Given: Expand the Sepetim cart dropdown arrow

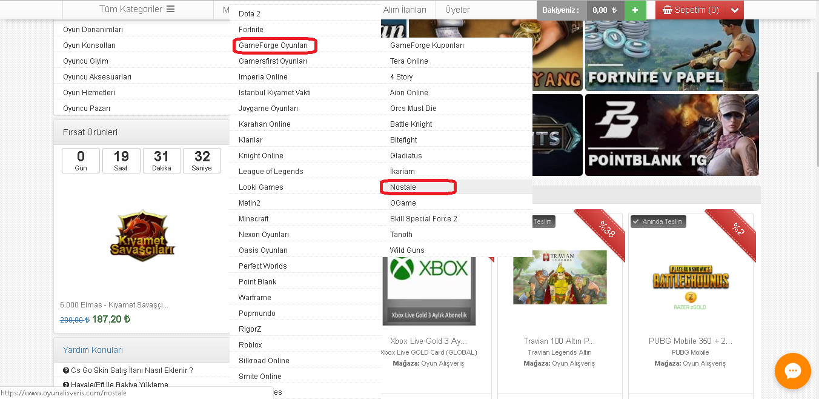Looking at the screenshot, I should point(735,10).
